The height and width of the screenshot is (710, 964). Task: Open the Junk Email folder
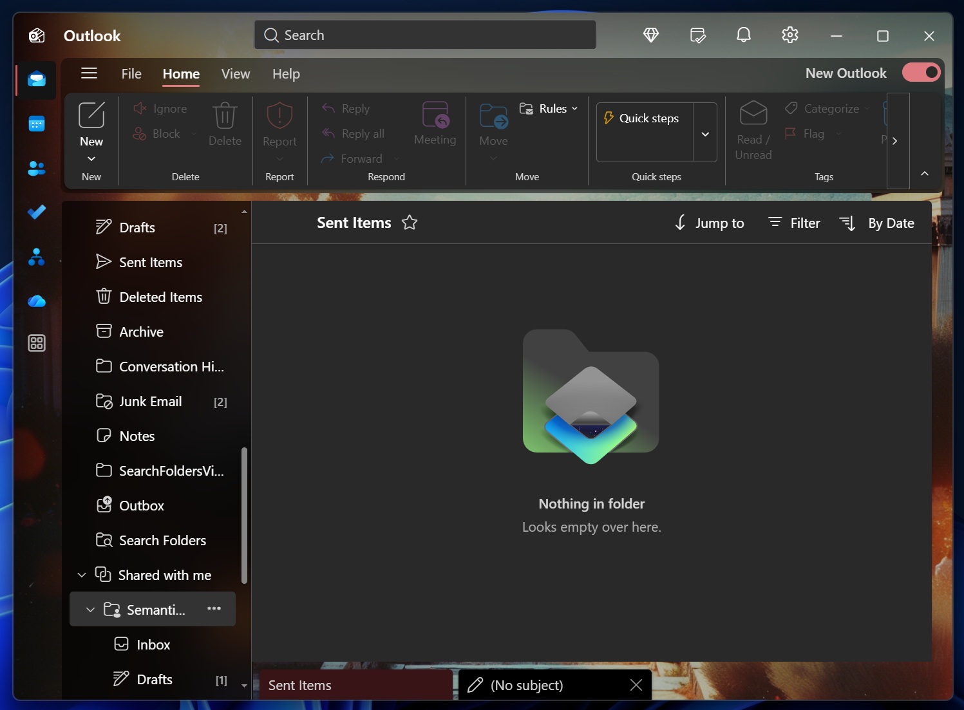153,401
